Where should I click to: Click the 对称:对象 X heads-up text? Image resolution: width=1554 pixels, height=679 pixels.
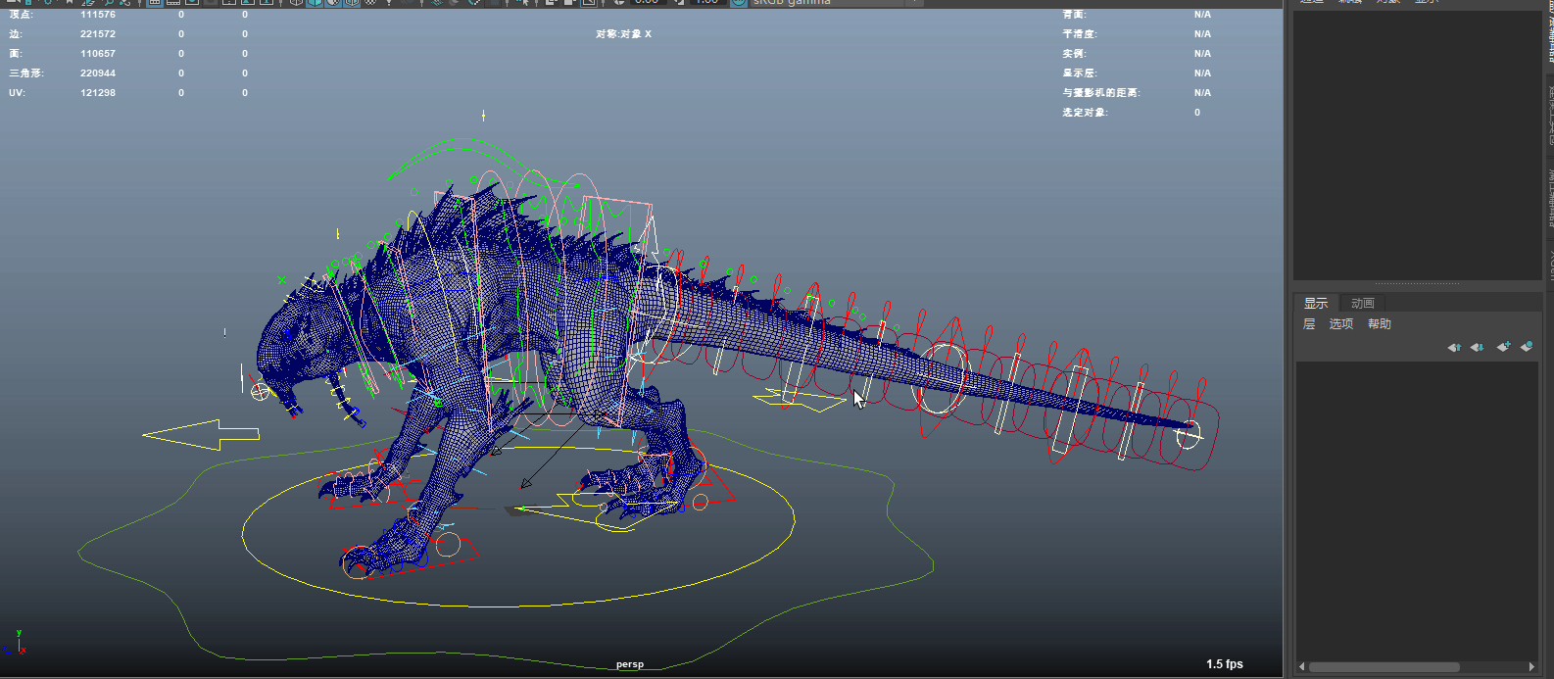[x=623, y=34]
